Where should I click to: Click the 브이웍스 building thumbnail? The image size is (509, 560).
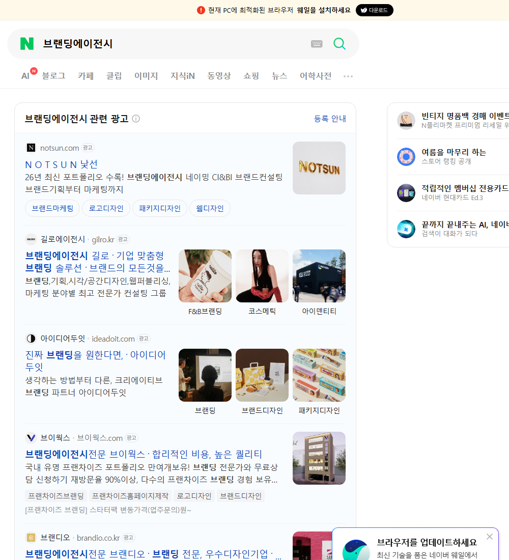click(x=319, y=458)
